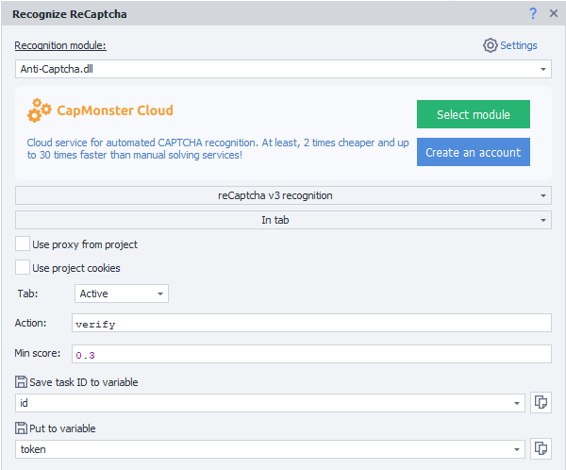Click the help question mark icon
The width and height of the screenshot is (566, 470).
[533, 13]
